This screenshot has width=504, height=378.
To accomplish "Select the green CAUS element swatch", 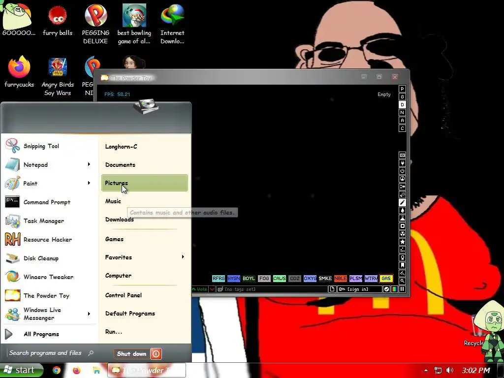I will [x=280, y=279].
